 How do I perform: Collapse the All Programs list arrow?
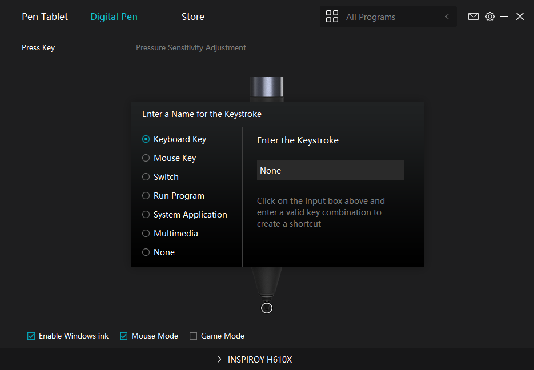(447, 17)
